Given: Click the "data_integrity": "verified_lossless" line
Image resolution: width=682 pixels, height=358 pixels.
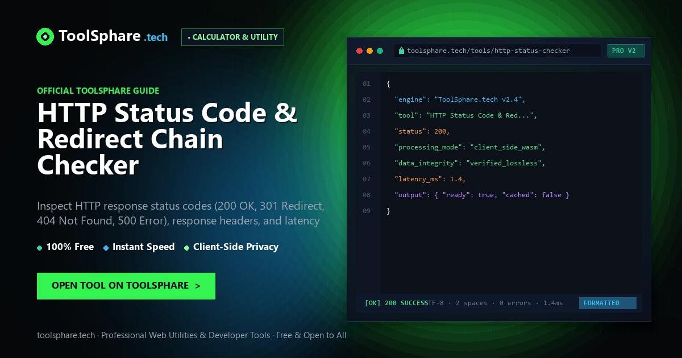Looking at the screenshot, I should pos(470,163).
